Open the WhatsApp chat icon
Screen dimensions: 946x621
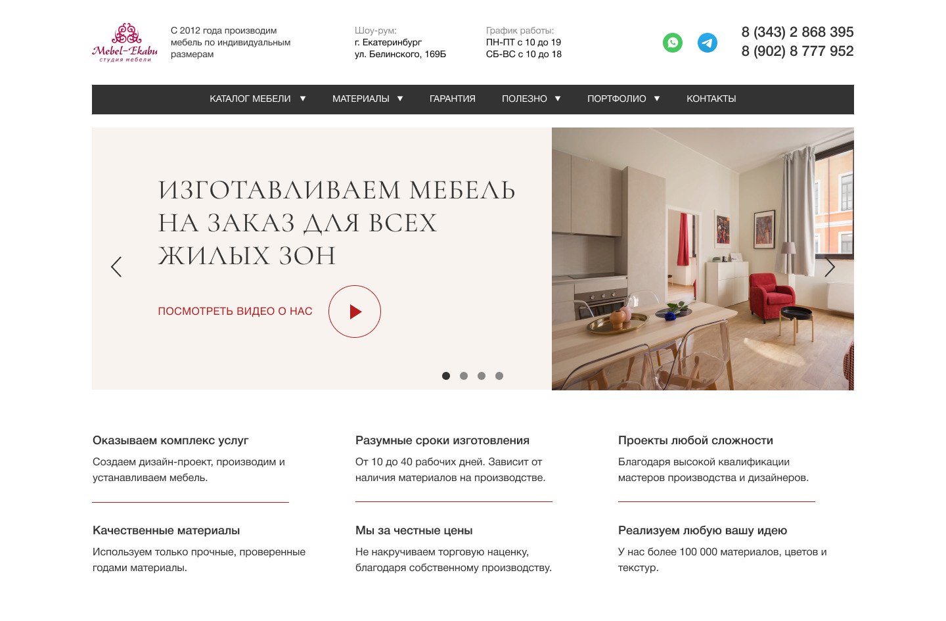[673, 43]
